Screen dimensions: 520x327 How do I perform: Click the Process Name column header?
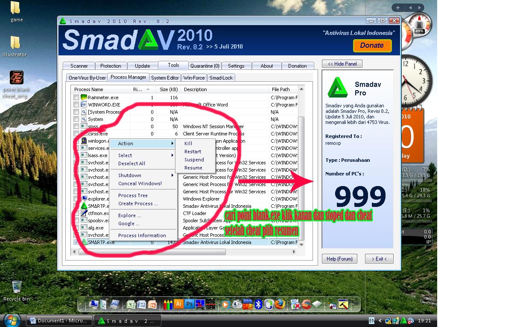pos(100,89)
